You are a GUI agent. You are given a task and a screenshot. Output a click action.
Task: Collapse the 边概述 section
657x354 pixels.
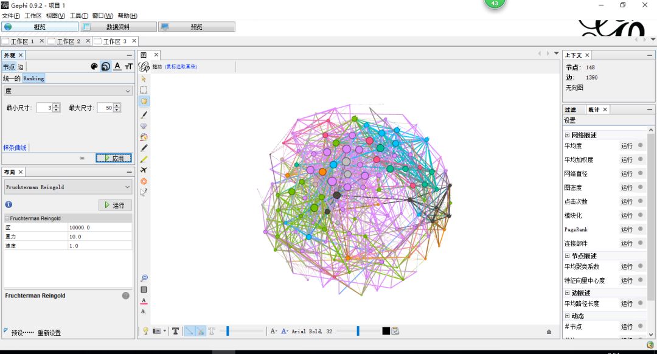pyautogui.click(x=568, y=293)
